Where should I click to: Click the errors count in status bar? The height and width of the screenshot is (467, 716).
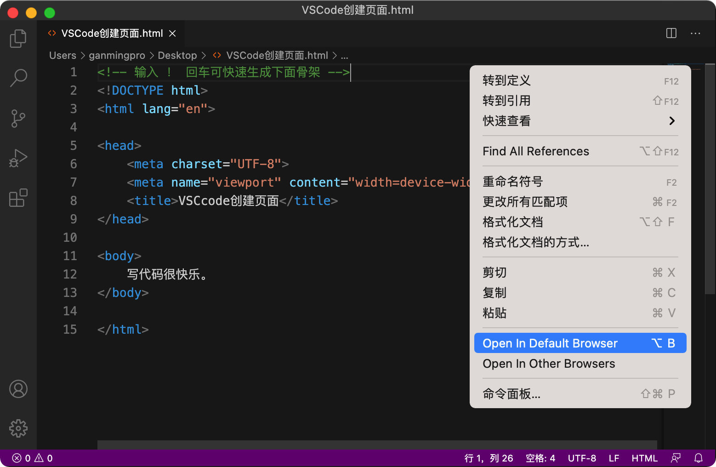[x=22, y=458]
